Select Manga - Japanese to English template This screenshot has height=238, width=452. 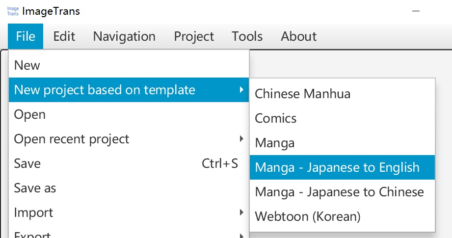click(342, 167)
